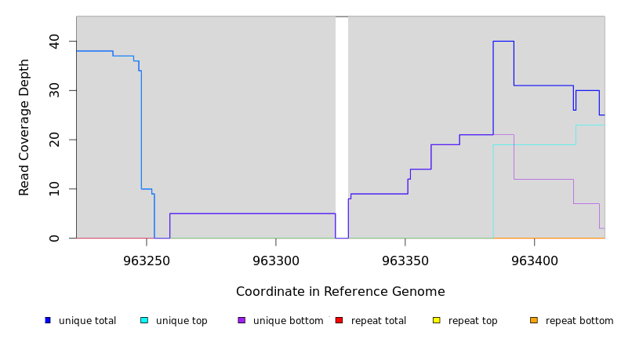Select the "repeat bottom" legend label

579,321
